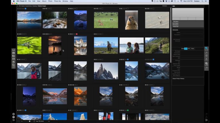
Task: Open Notification Center list icon
Action: pyautogui.click(x=206, y=1)
